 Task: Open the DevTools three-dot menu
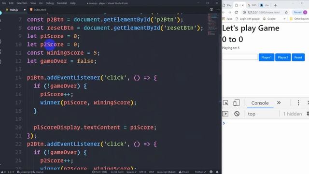pyautogui.click(x=298, y=103)
